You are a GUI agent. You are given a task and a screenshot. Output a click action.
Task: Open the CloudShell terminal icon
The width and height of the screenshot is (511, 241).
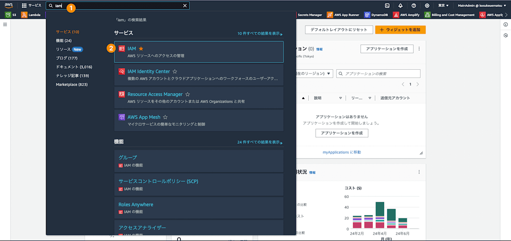click(387, 6)
